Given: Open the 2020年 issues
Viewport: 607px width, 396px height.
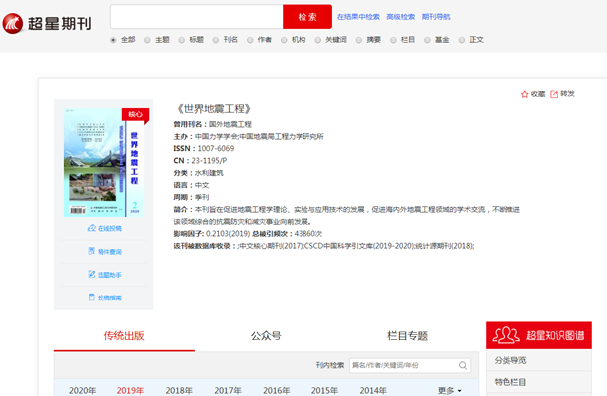Looking at the screenshot, I should pyautogui.click(x=82, y=391).
